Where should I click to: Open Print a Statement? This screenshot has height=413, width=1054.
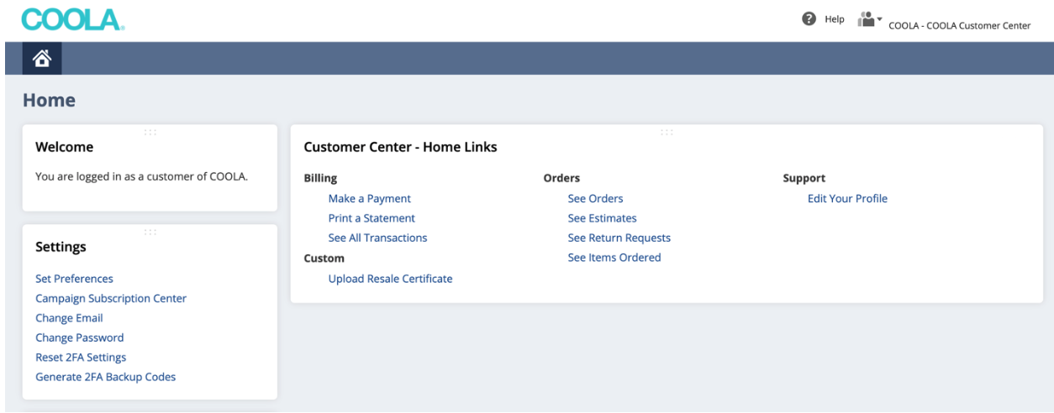(372, 218)
